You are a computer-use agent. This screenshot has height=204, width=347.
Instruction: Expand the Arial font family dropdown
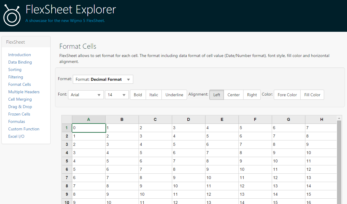pos(99,95)
